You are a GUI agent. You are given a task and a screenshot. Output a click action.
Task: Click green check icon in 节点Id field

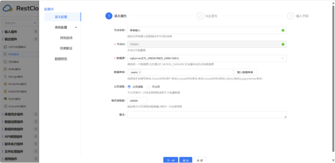[283, 44]
